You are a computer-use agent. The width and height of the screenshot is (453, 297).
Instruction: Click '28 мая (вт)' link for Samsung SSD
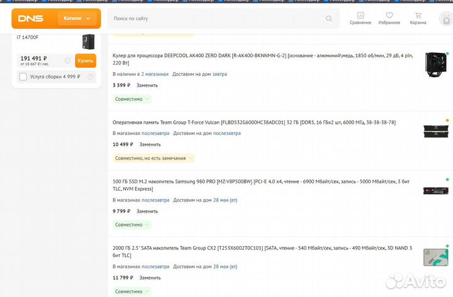(x=225, y=200)
